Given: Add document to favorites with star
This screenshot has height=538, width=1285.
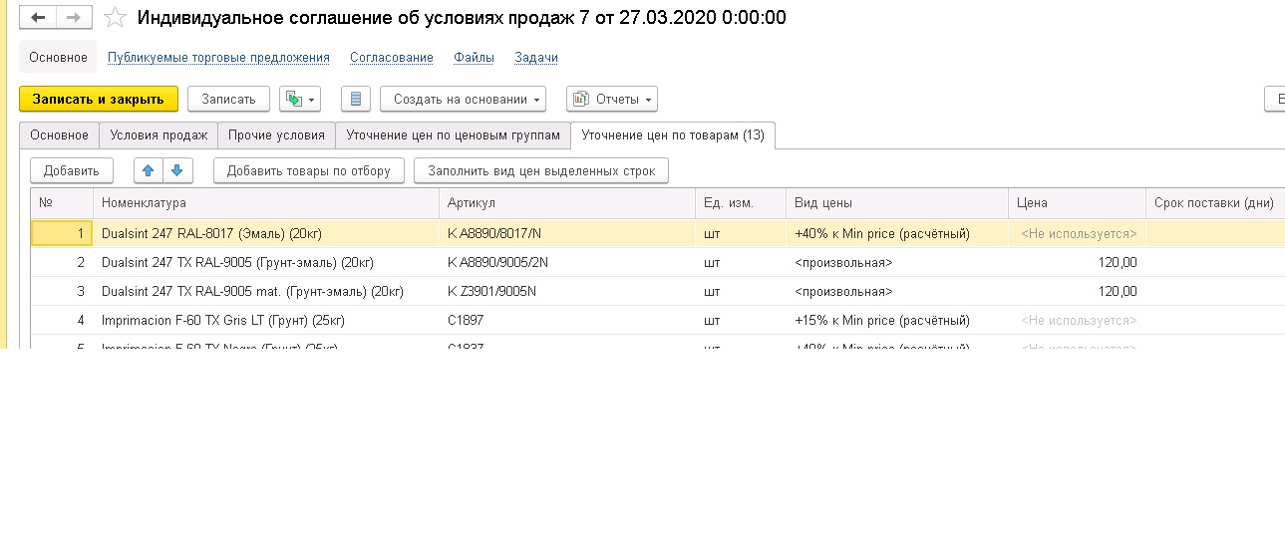Looking at the screenshot, I should point(116,18).
